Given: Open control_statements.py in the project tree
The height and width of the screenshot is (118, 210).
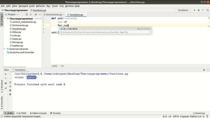Looking at the screenshot, I should 24,22.
